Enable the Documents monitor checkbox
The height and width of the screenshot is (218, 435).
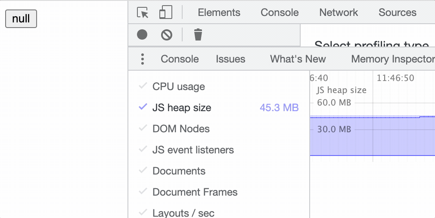(x=143, y=171)
